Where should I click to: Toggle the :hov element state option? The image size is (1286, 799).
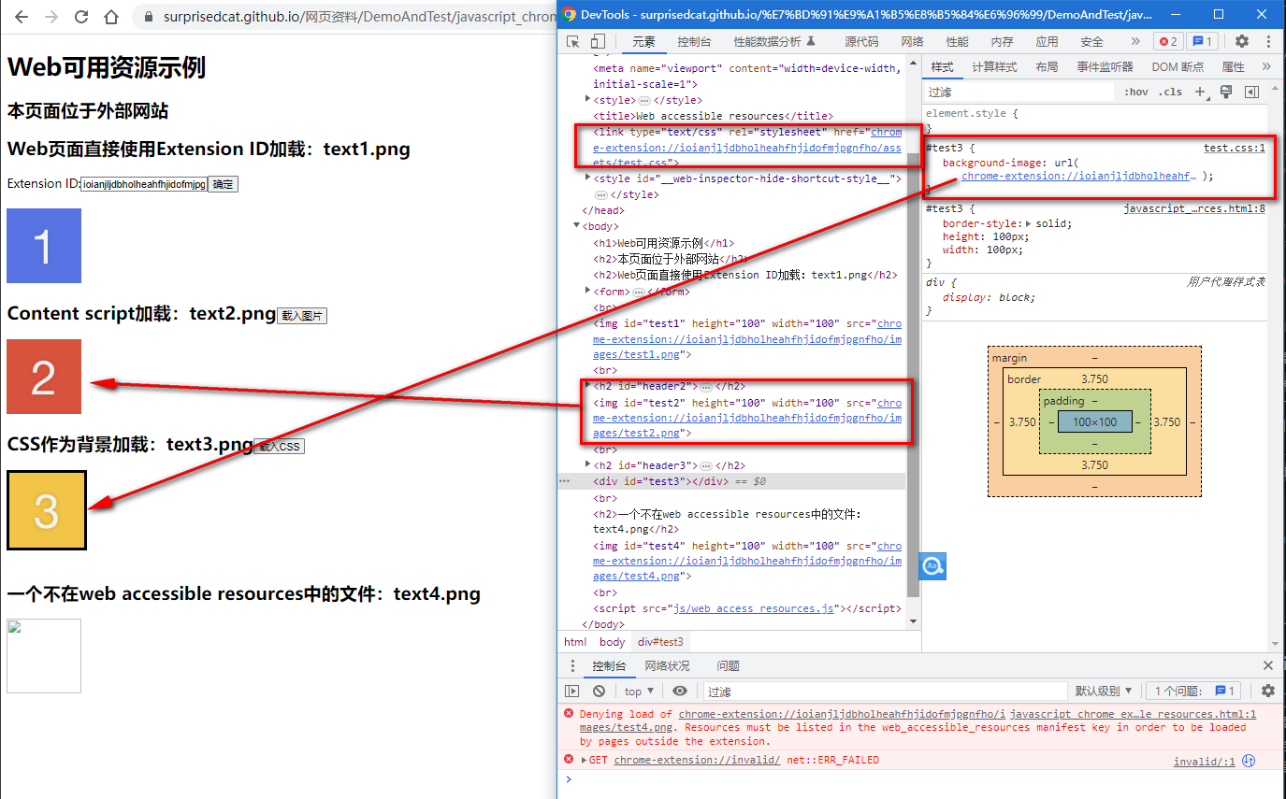1137,92
